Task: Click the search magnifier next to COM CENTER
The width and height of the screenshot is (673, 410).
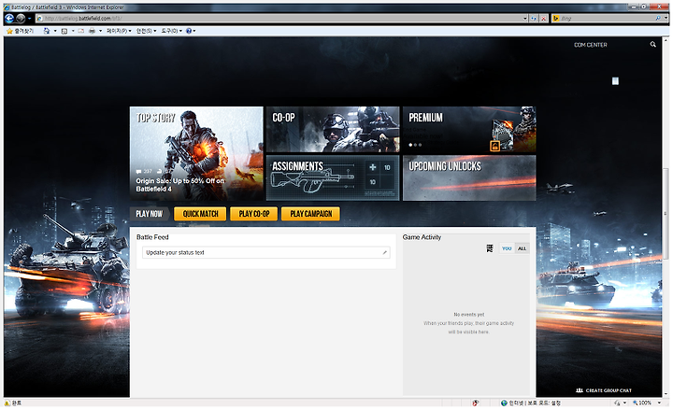Action: [x=652, y=45]
